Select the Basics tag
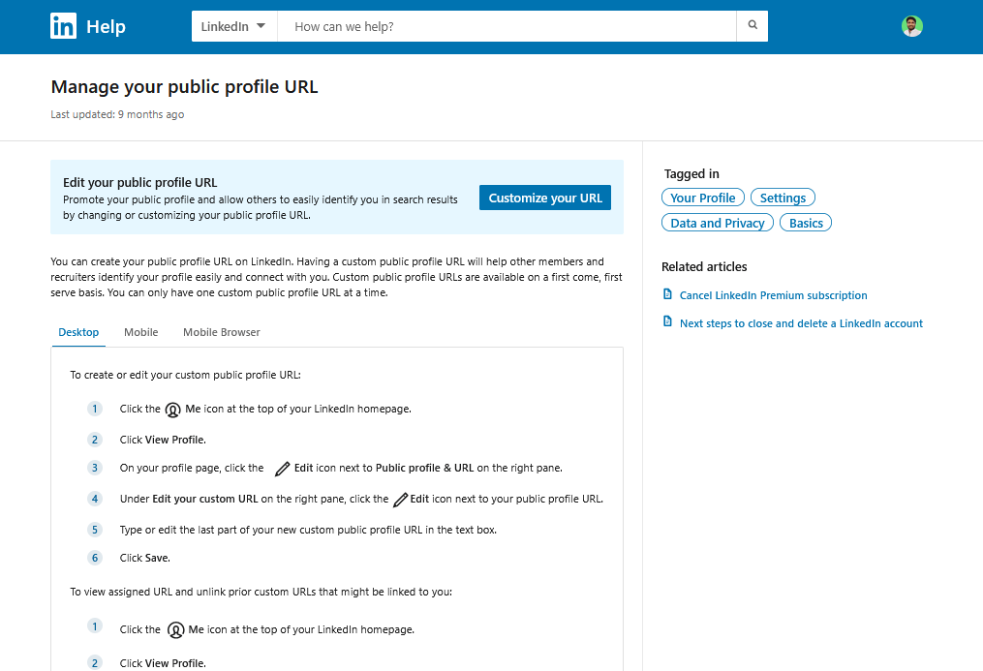983x671 pixels. [806, 223]
